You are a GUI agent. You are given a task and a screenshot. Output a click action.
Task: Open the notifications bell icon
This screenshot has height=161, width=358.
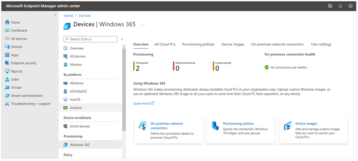340,6
